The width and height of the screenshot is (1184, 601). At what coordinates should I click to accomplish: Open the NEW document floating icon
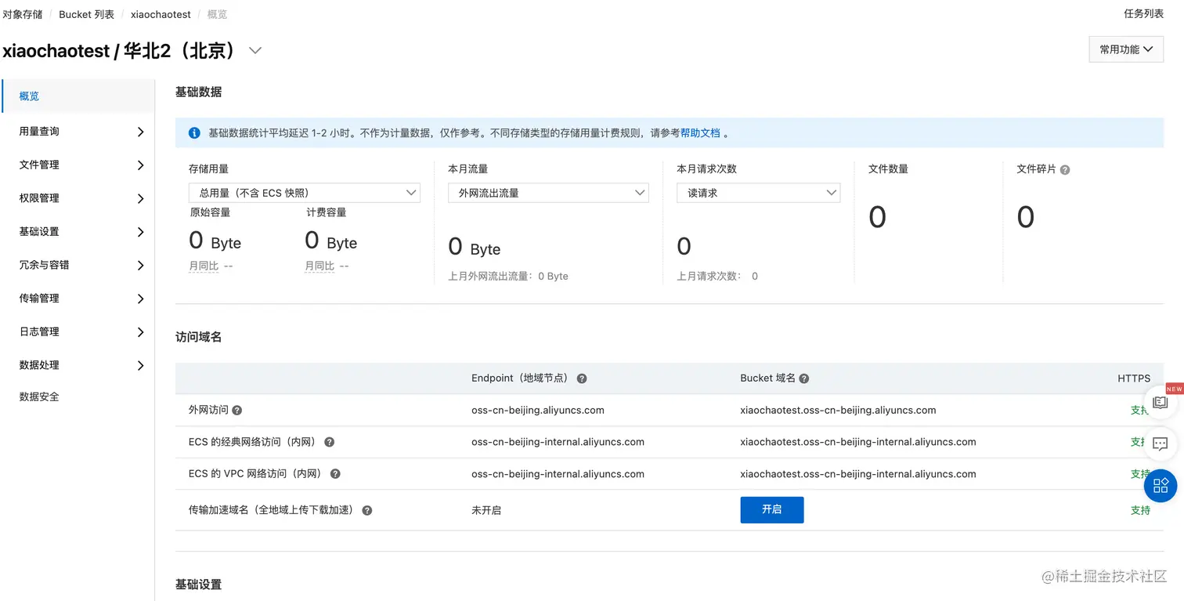1161,402
